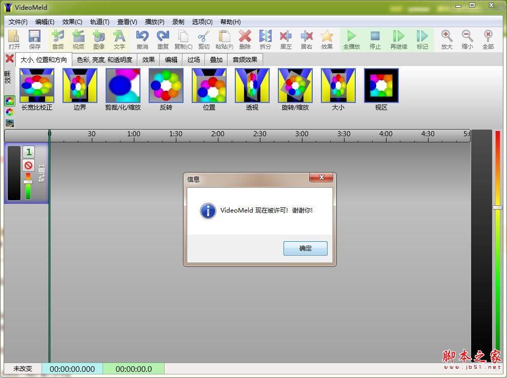507x378 pixels.
Task: Select the 边界 effect thumbnail
Action: (x=80, y=86)
